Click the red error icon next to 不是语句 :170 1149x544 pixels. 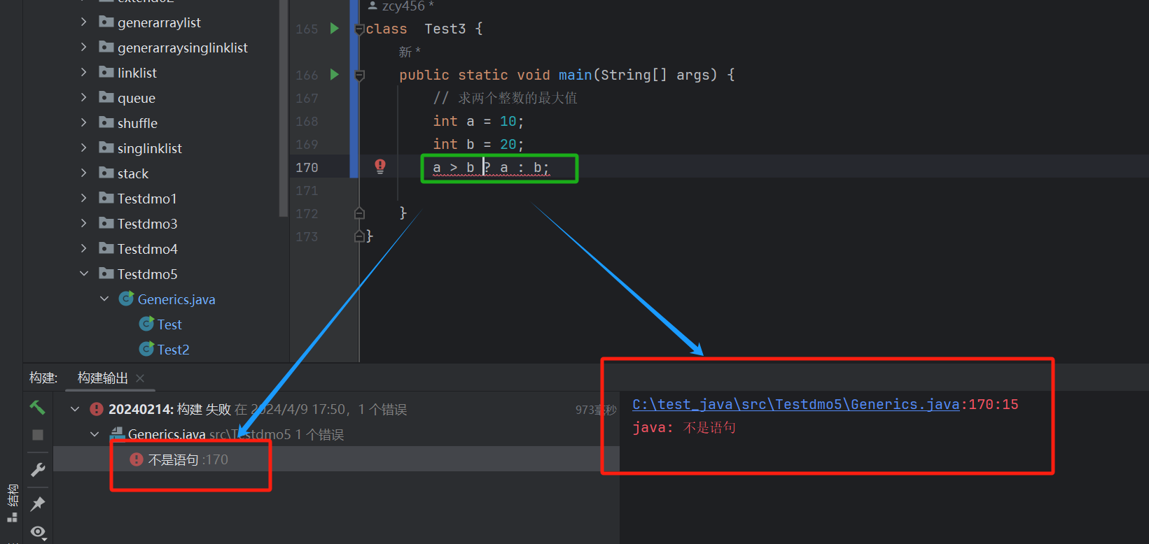(x=137, y=459)
